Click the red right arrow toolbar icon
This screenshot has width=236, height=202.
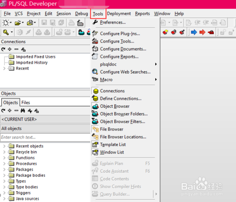(x=202, y=32)
